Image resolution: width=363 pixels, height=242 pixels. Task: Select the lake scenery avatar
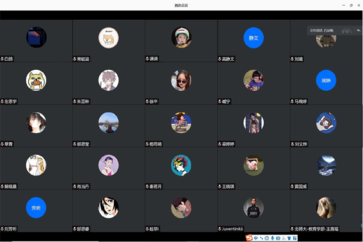click(109, 122)
